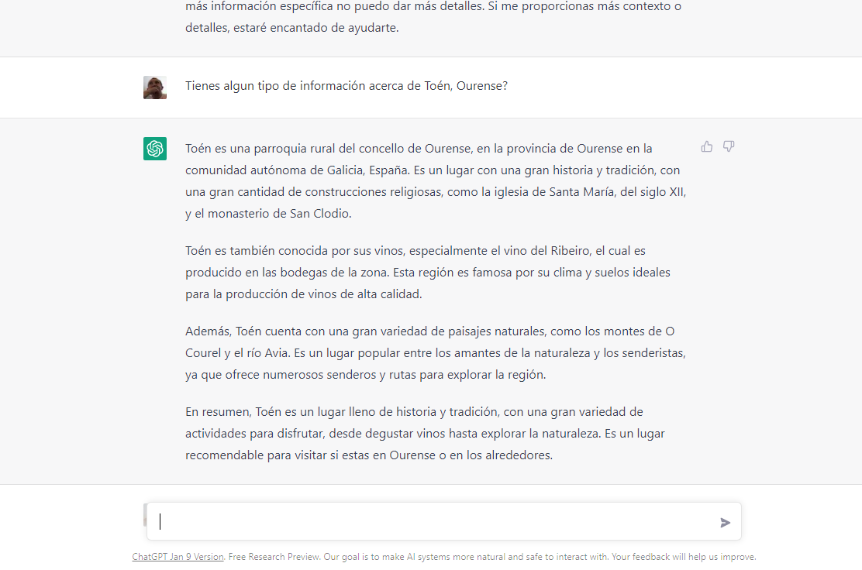Toggle positive feedback on the answer
The image size is (862, 570).
click(x=706, y=146)
